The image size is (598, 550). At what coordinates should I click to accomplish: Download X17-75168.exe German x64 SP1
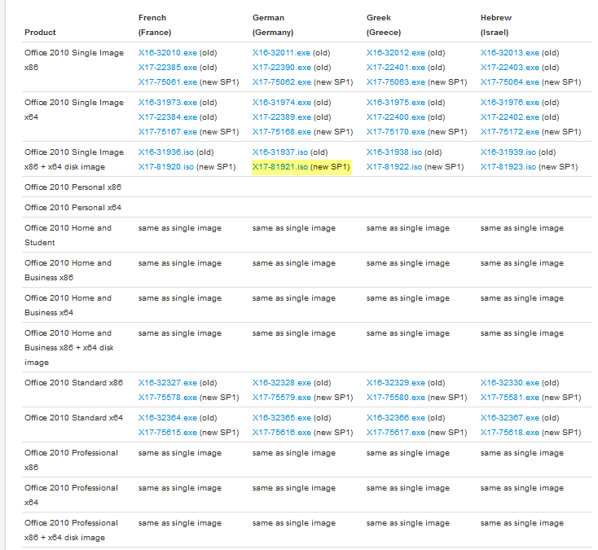(x=281, y=131)
